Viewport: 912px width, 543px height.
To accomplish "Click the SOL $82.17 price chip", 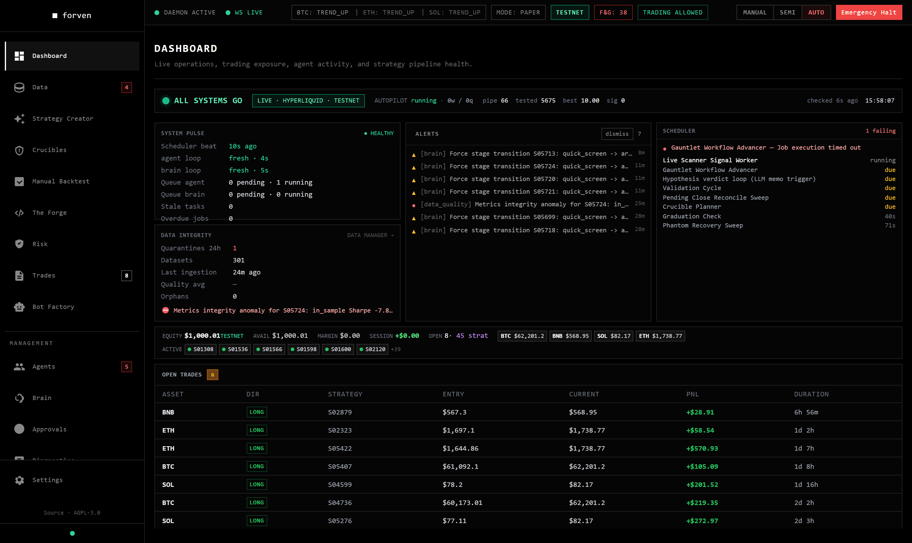I will coord(613,336).
